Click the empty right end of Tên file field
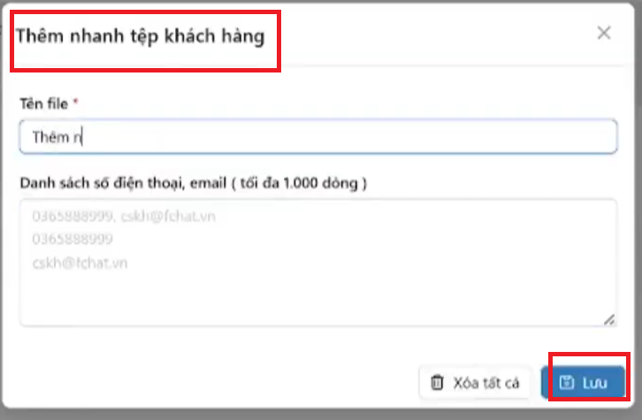The width and height of the screenshot is (642, 420). pyautogui.click(x=531, y=137)
